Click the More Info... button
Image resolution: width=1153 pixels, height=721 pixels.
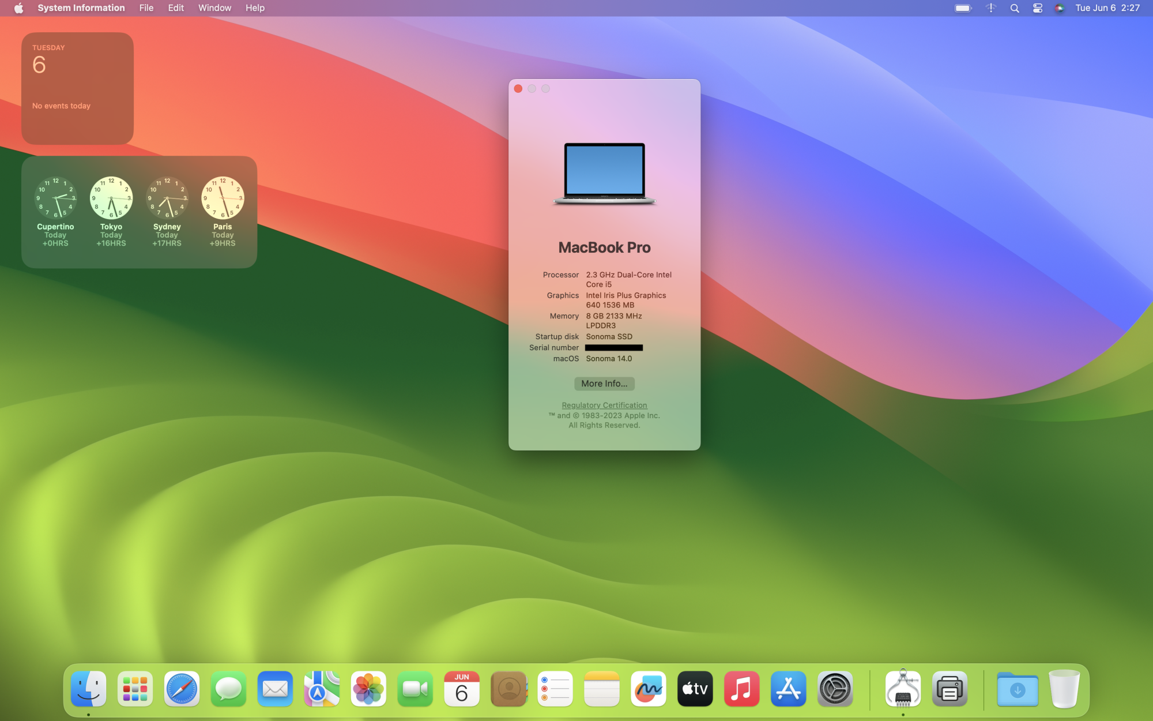[x=604, y=384]
